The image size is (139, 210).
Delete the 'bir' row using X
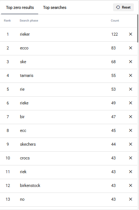pos(130,117)
